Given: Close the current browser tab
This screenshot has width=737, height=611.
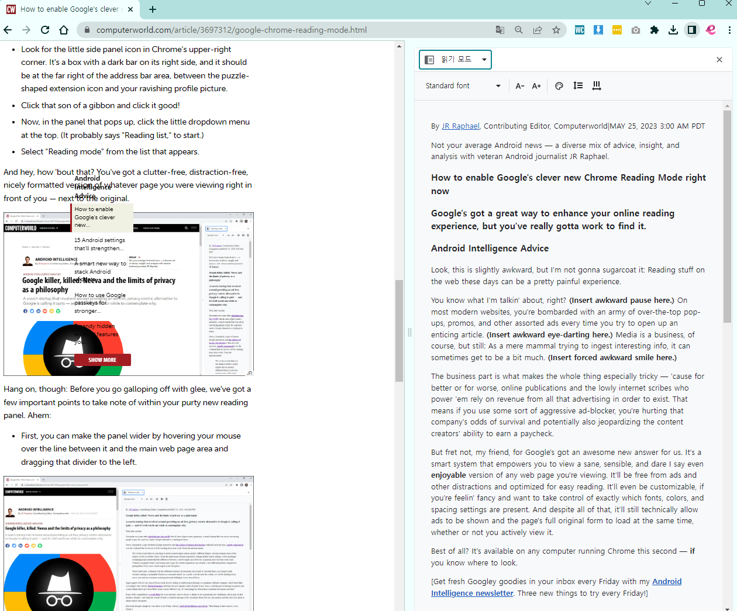Looking at the screenshot, I should coord(130,9).
